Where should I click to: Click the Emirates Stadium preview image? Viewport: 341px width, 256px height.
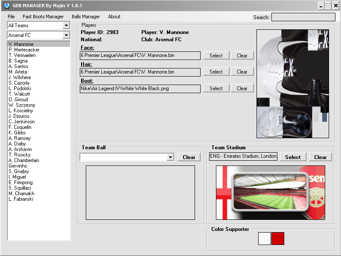click(271, 193)
